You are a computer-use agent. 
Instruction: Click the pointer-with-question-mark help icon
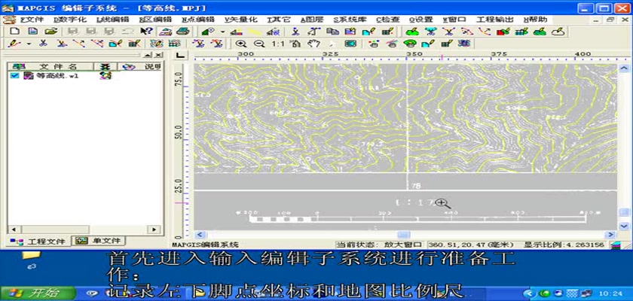(x=146, y=32)
